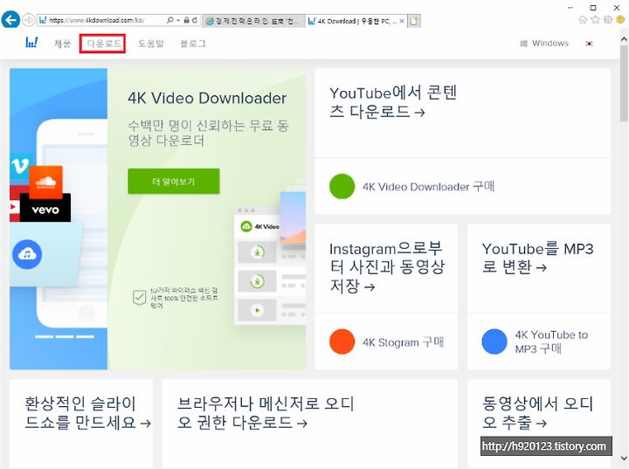Click YouTube에서 콘텐츠 다운로드 link
Image resolution: width=629 pixels, height=469 pixels.
[x=393, y=102]
